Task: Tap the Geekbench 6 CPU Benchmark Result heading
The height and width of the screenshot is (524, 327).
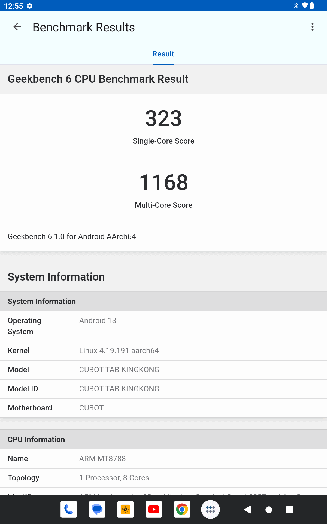Action: (98, 79)
